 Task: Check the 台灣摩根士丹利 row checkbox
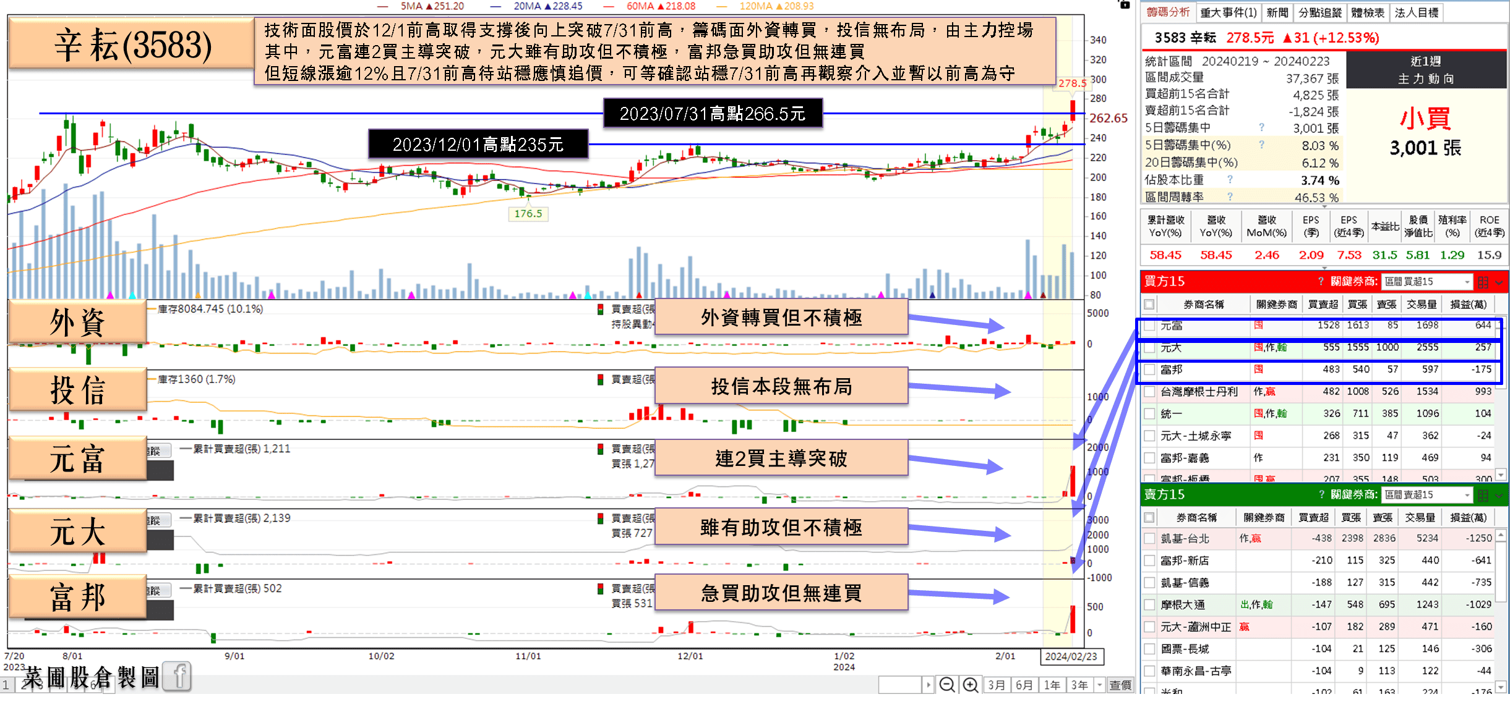1149,392
